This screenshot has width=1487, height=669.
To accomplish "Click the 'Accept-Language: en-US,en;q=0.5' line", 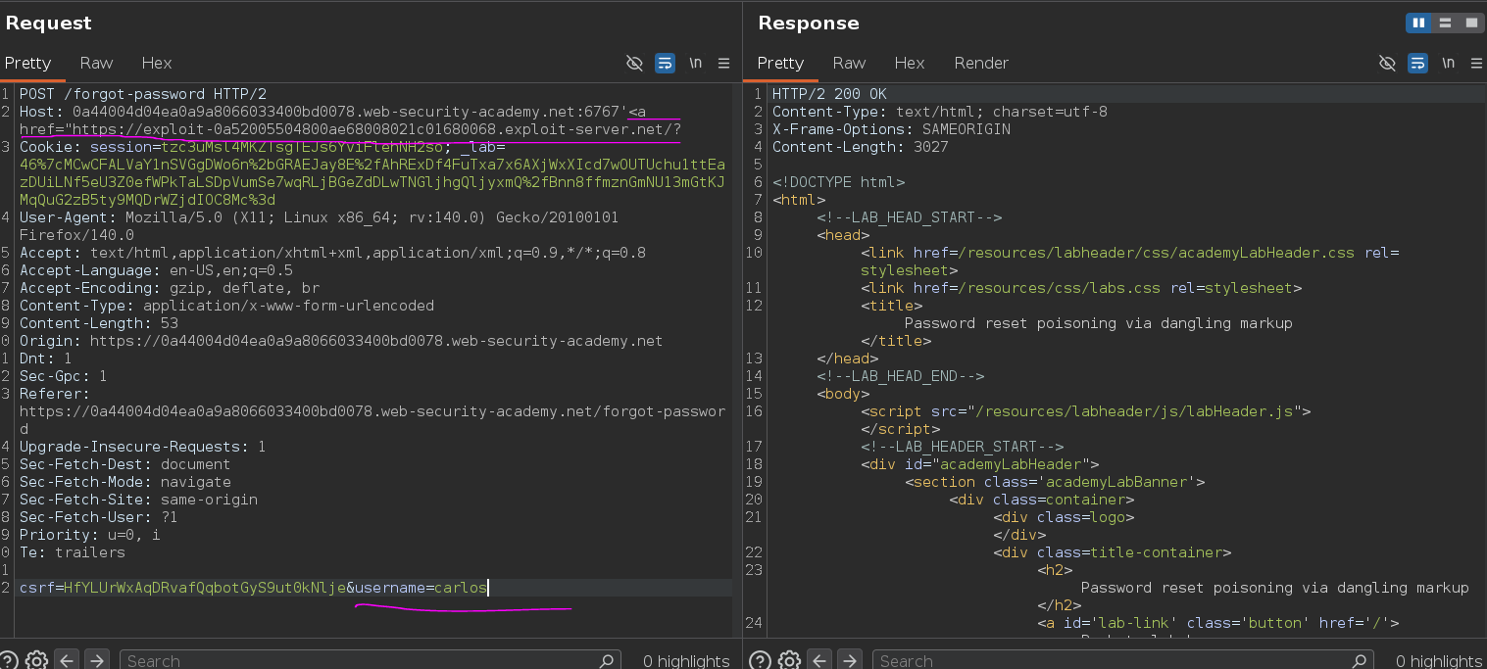I will coord(156,270).
